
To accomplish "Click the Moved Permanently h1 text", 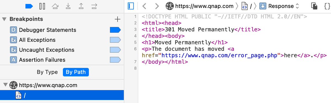I will (183, 42).
